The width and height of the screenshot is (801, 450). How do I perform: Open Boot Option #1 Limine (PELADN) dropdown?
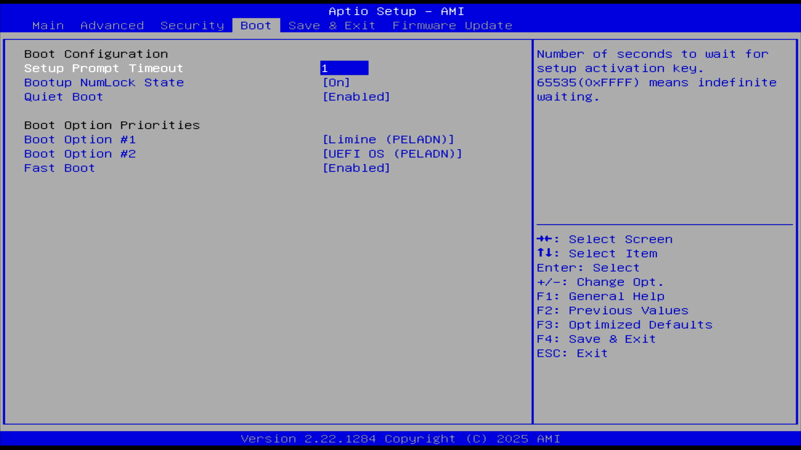(x=388, y=140)
